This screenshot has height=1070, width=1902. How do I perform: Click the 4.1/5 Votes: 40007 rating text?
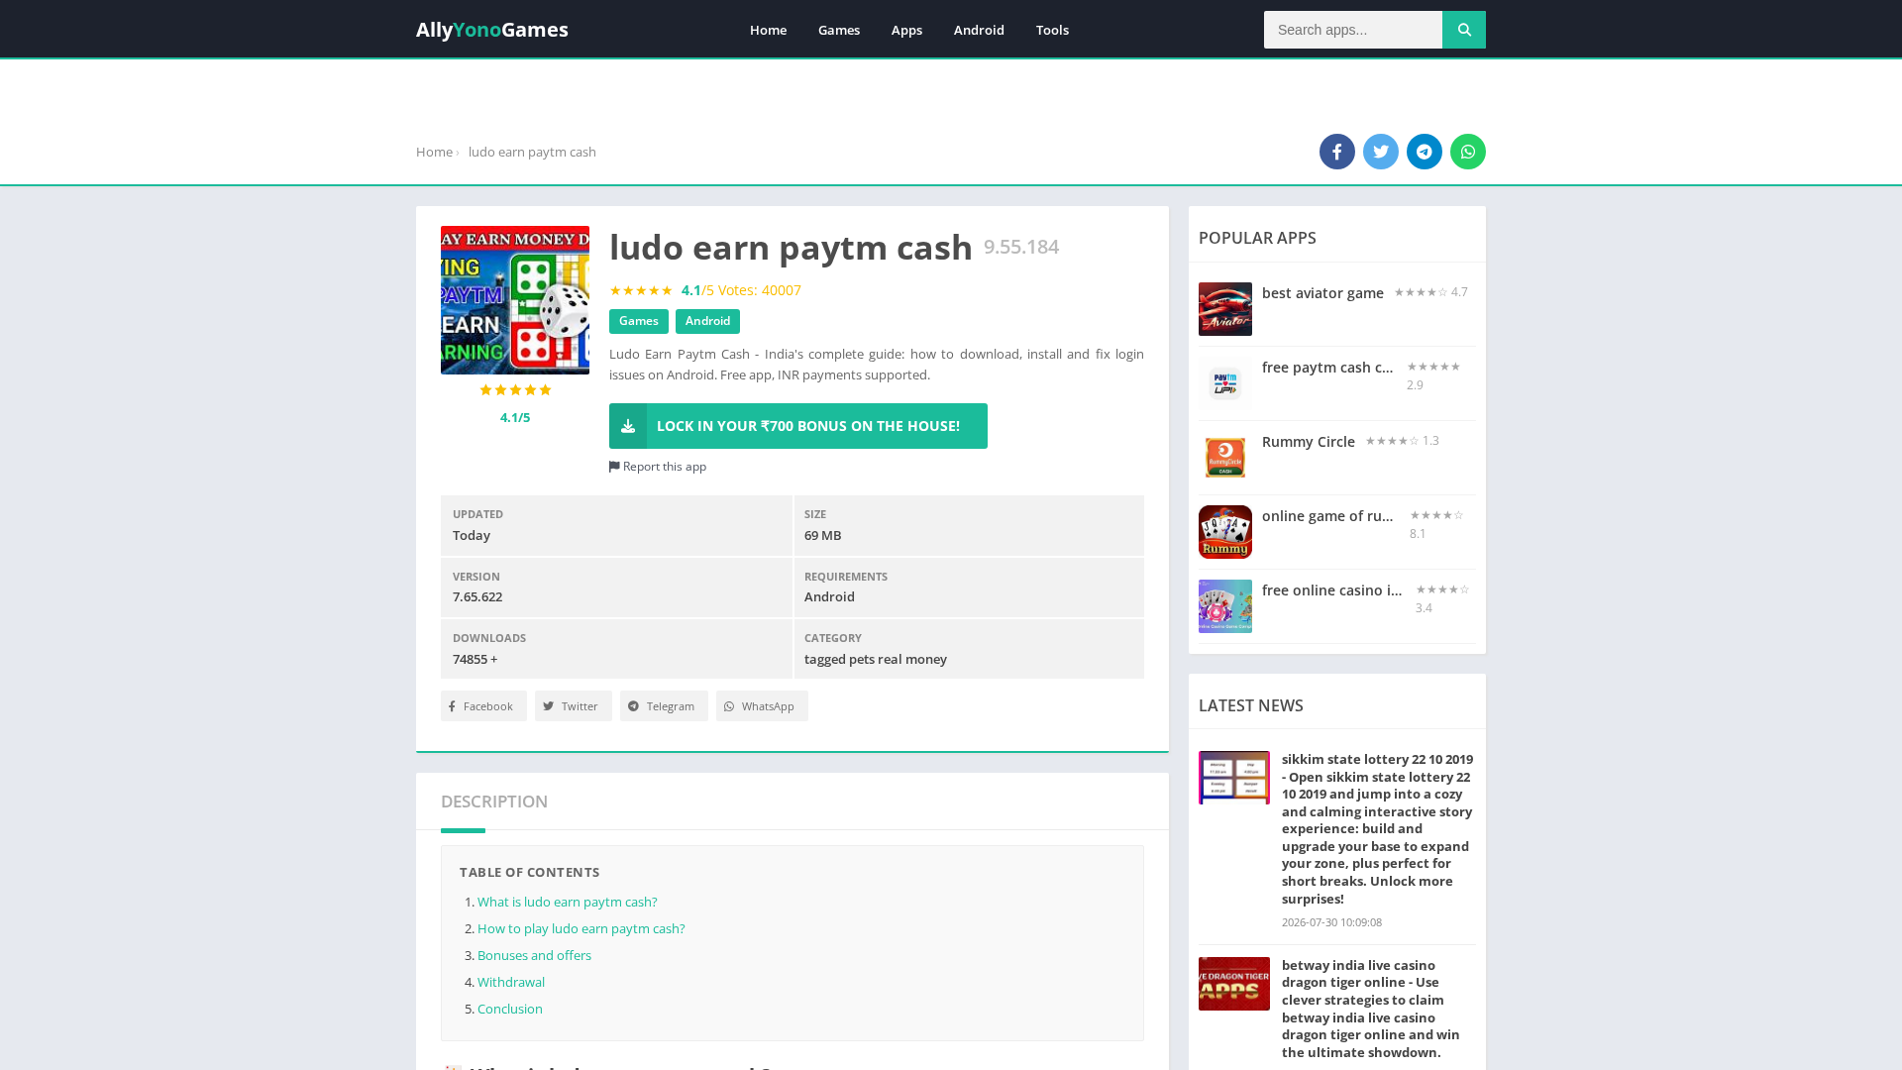pyautogui.click(x=741, y=290)
